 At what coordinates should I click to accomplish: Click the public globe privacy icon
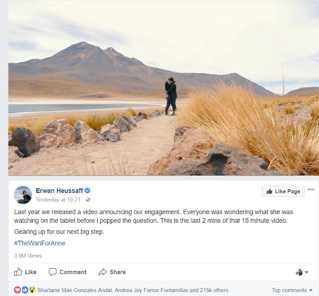[x=88, y=199]
